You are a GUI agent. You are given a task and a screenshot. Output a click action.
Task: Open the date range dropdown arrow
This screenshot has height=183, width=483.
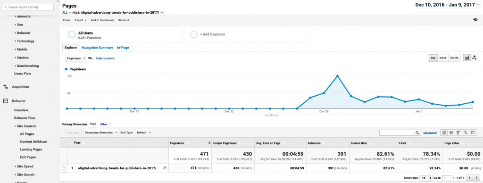(x=478, y=5)
